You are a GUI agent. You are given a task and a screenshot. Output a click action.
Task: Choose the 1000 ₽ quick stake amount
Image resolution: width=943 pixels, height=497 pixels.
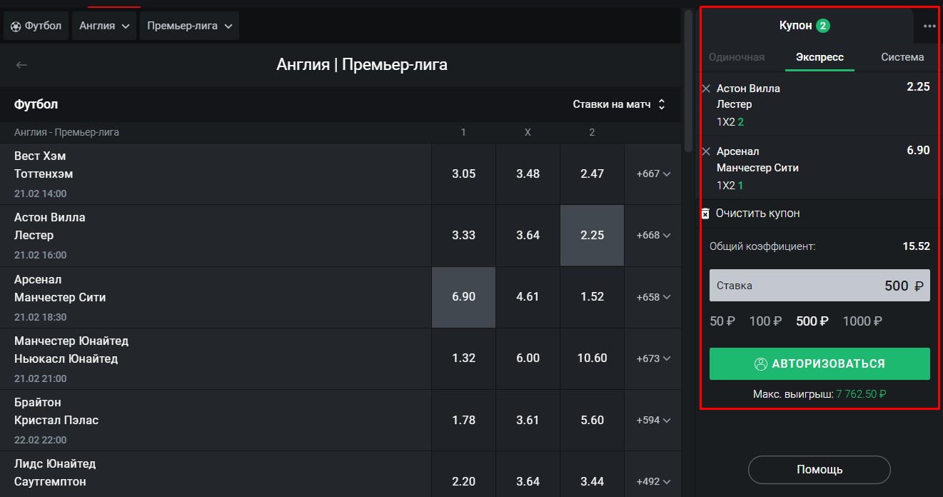click(862, 321)
